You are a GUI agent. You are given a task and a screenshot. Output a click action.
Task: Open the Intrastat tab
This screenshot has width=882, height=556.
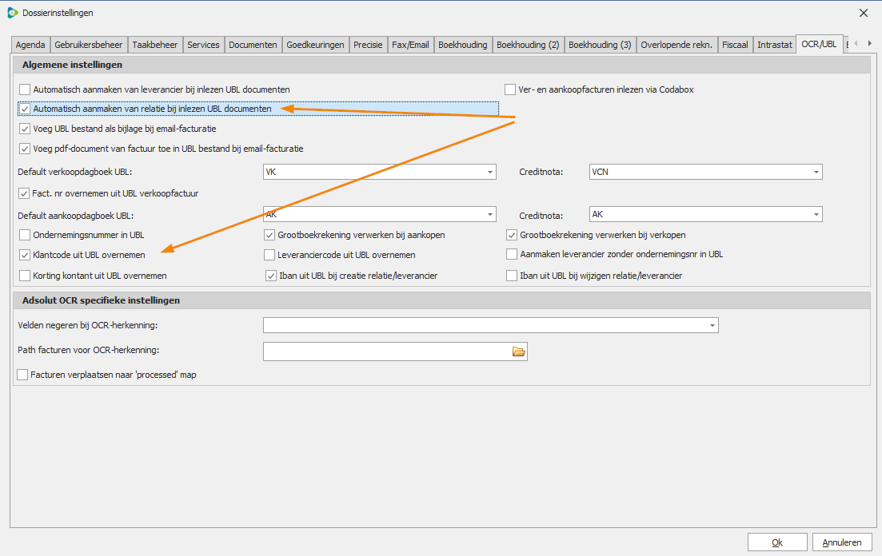pyautogui.click(x=775, y=45)
